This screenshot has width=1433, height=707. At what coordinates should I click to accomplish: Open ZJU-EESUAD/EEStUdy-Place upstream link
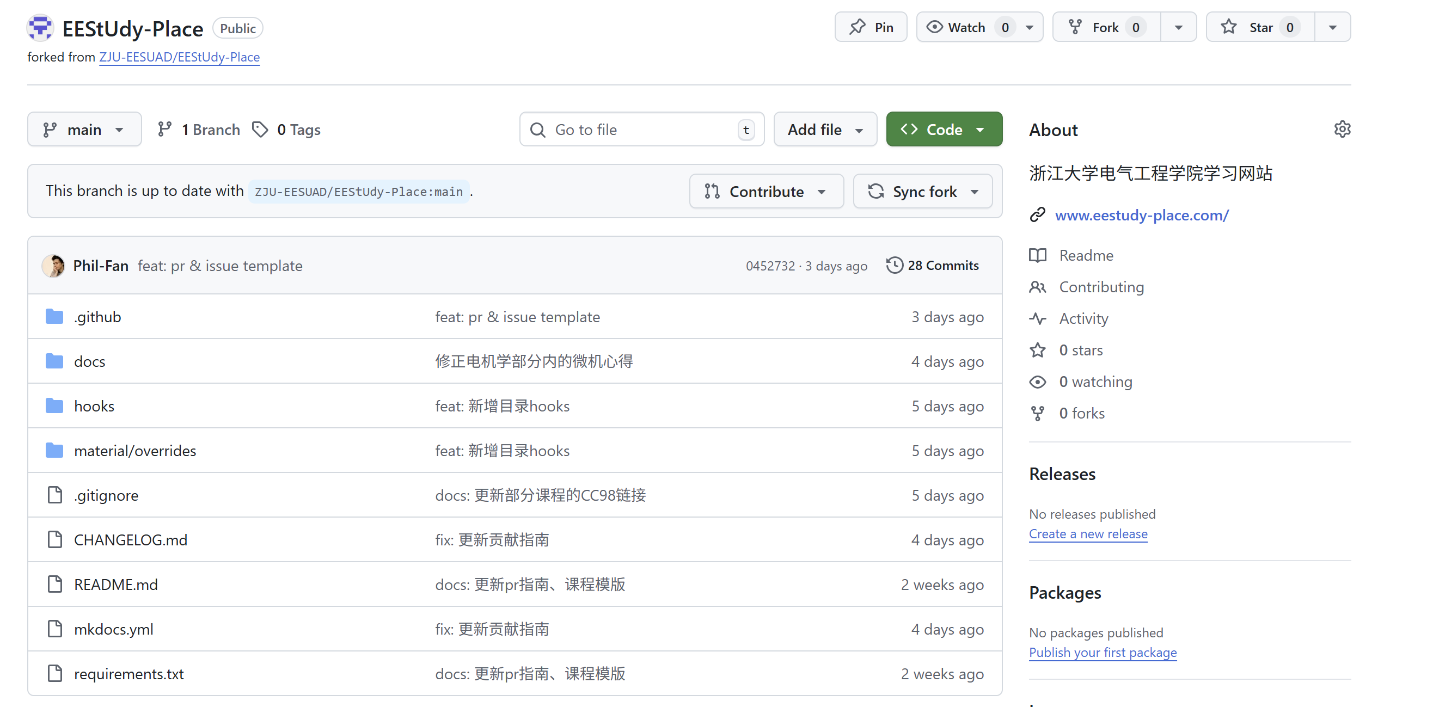(179, 57)
